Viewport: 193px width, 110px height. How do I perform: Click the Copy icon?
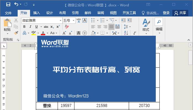[x=16, y=27]
